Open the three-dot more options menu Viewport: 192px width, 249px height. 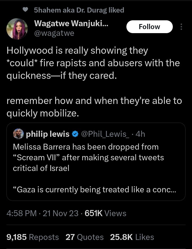point(181,27)
